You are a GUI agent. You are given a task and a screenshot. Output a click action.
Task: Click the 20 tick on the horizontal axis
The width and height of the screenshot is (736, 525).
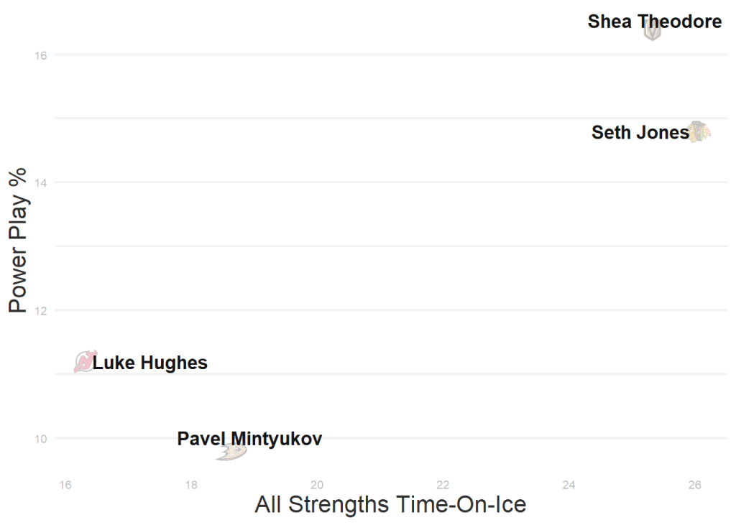coord(317,485)
